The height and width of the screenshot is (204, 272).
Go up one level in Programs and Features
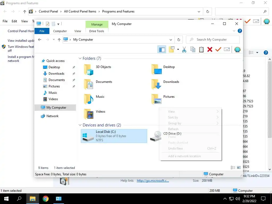coord(25,12)
